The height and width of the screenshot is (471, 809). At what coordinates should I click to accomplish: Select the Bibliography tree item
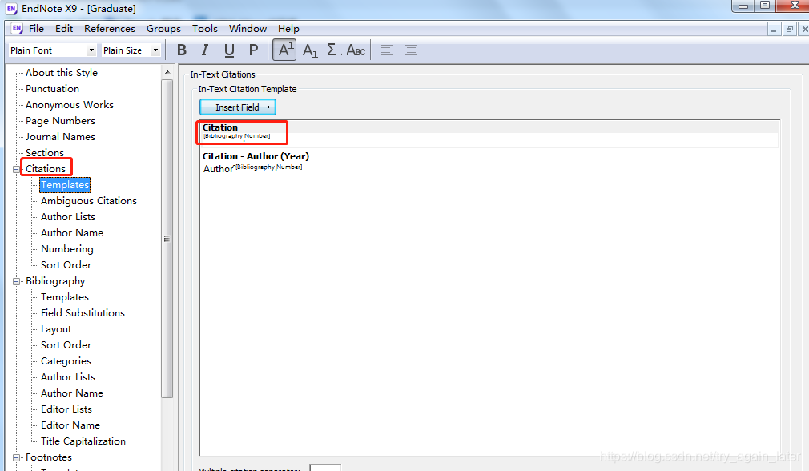tap(55, 281)
